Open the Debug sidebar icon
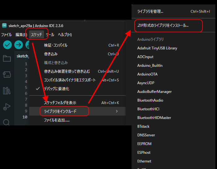The width and height of the screenshot is (217, 169). click(7, 107)
